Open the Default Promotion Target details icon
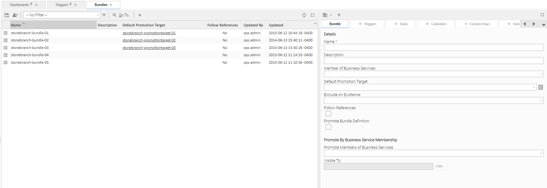This screenshot has height=188, width=547. tap(540, 87)
